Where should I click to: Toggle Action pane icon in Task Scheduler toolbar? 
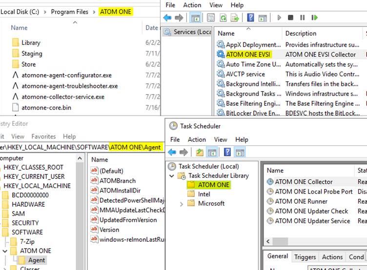[x=240, y=153]
